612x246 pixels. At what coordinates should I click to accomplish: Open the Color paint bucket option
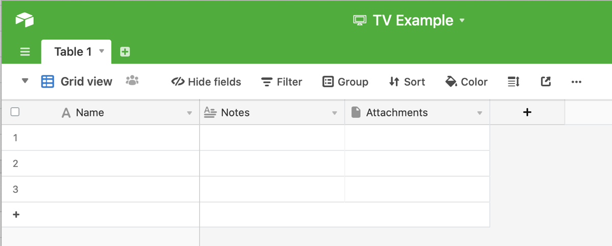tap(466, 82)
